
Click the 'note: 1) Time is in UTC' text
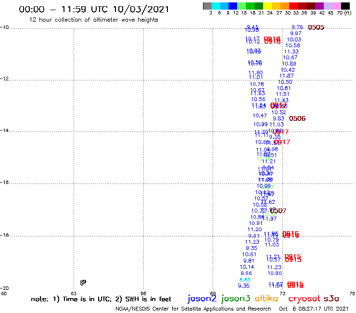(71, 299)
